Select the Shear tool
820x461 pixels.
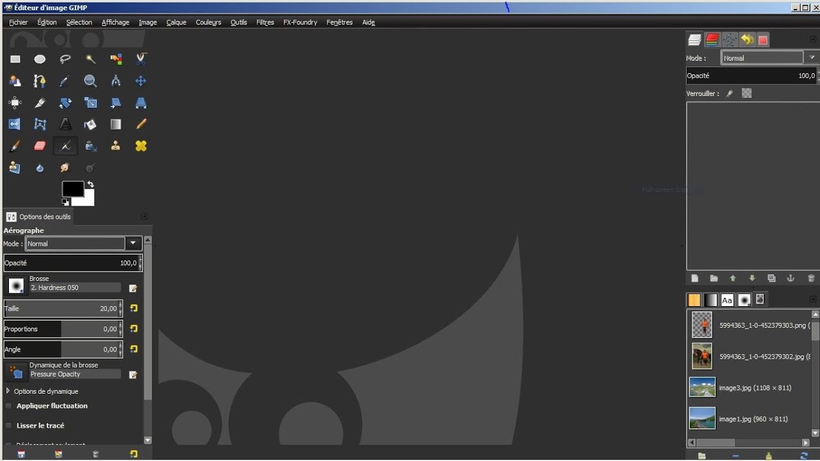tap(115, 102)
